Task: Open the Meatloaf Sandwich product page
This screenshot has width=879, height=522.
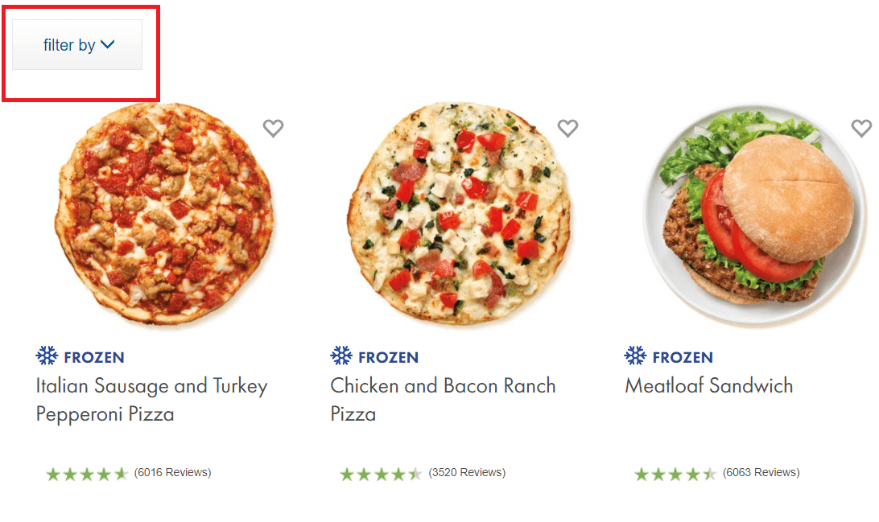Action: point(708,385)
